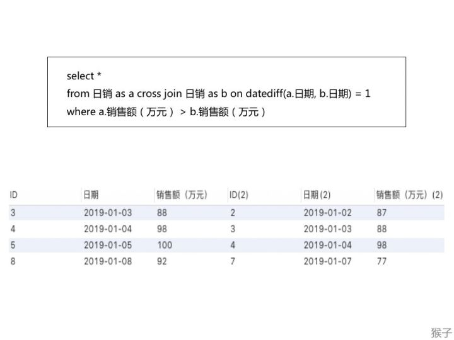Click the ID cell showing 8
Image resolution: width=454 pixels, height=340 pixels.
13,261
